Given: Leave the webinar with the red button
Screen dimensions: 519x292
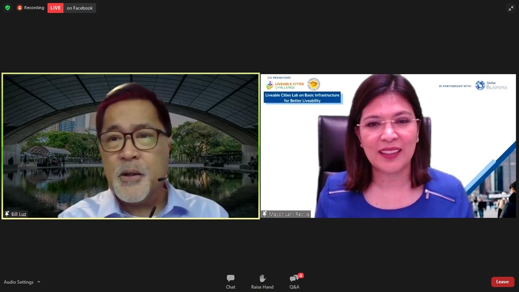Looking at the screenshot, I should click(x=502, y=282).
